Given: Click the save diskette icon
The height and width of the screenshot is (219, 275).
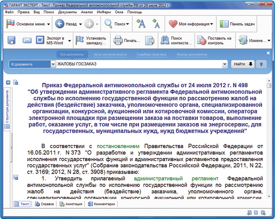Looking at the screenshot, I should click(x=11, y=40).
